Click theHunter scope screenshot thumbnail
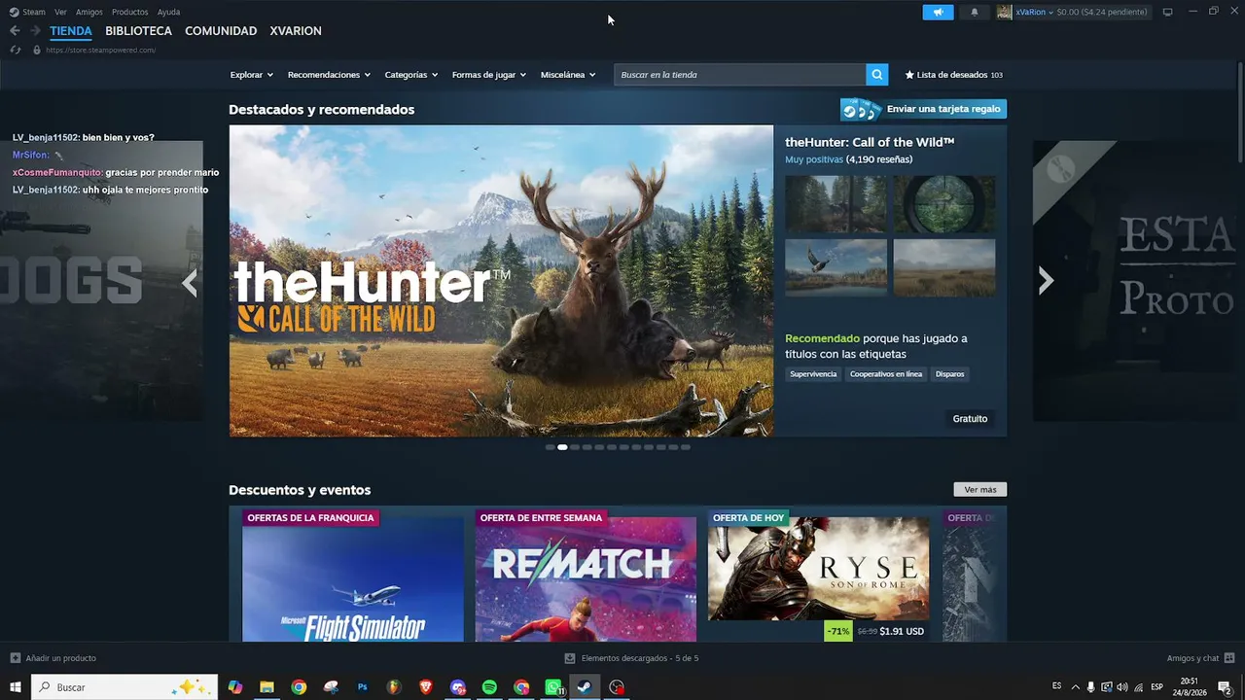This screenshot has width=1245, height=700. coord(944,204)
